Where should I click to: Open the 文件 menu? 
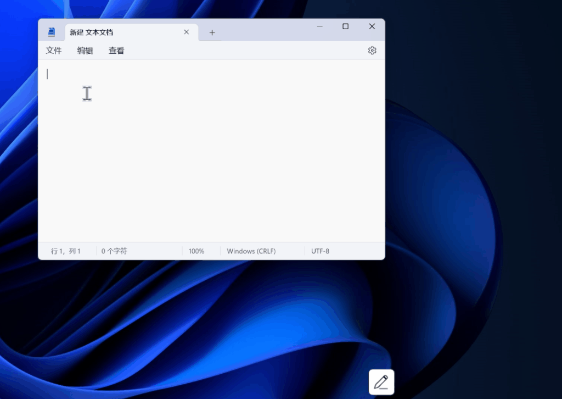pos(54,51)
